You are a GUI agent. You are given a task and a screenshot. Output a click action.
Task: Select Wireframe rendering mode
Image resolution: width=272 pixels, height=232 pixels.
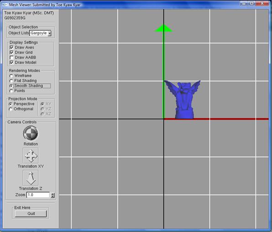[11, 76]
